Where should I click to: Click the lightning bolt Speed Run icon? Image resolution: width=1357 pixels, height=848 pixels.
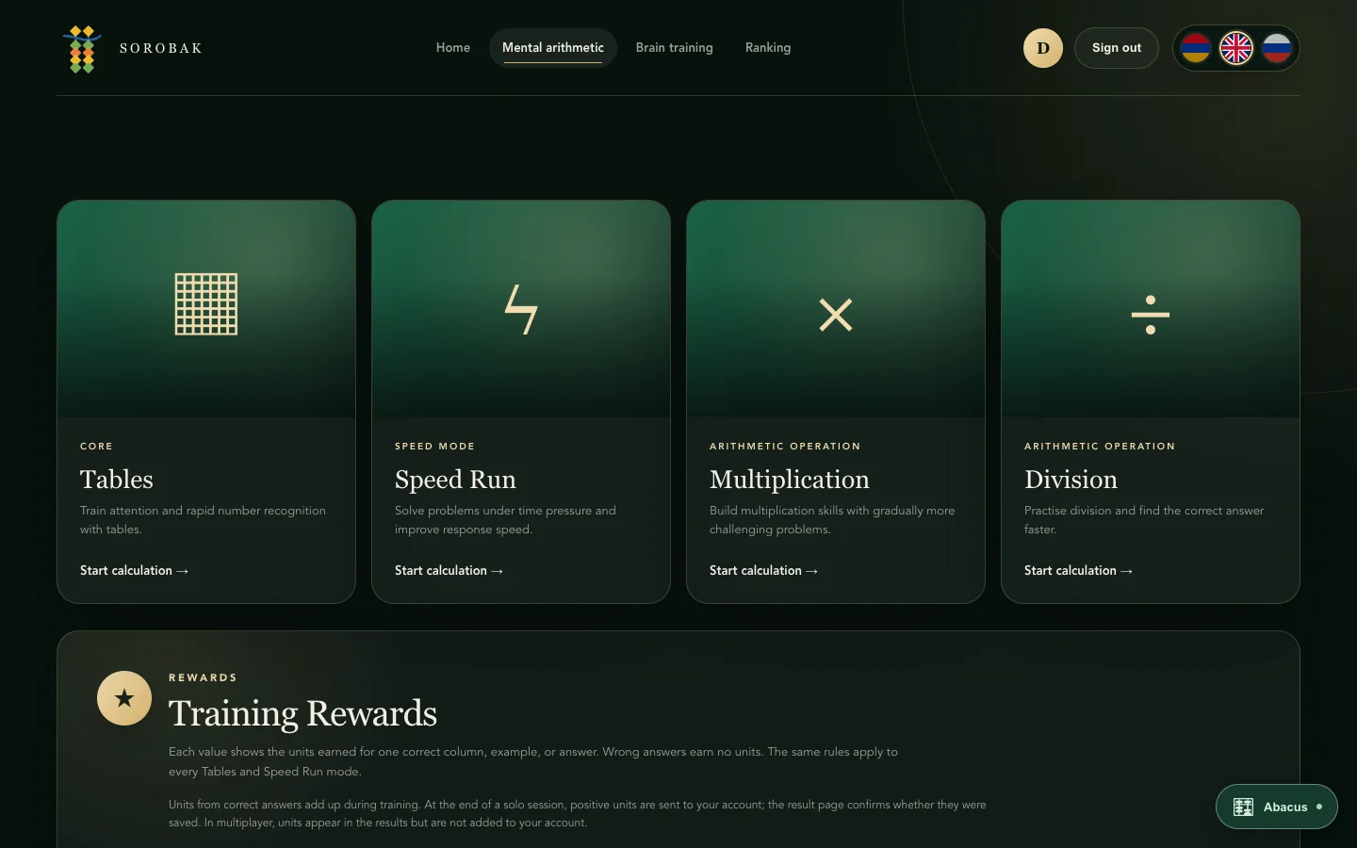(x=521, y=309)
